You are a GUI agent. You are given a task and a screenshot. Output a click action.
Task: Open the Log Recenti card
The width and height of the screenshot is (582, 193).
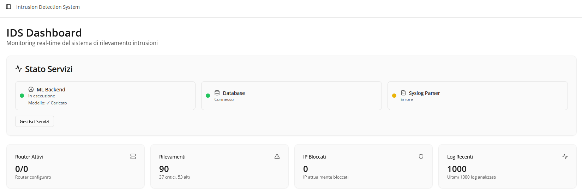(x=508, y=166)
